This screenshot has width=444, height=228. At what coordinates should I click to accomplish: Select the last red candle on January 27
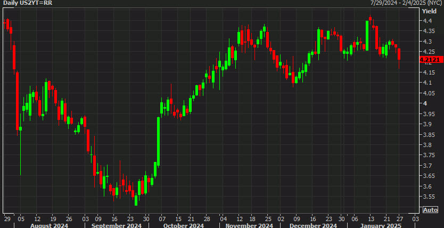[399, 54]
